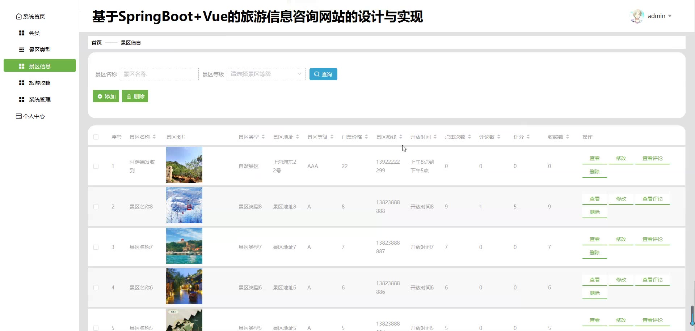695x331 pixels.
Task: Click the home icon beside 系统首页
Action: (x=18, y=17)
